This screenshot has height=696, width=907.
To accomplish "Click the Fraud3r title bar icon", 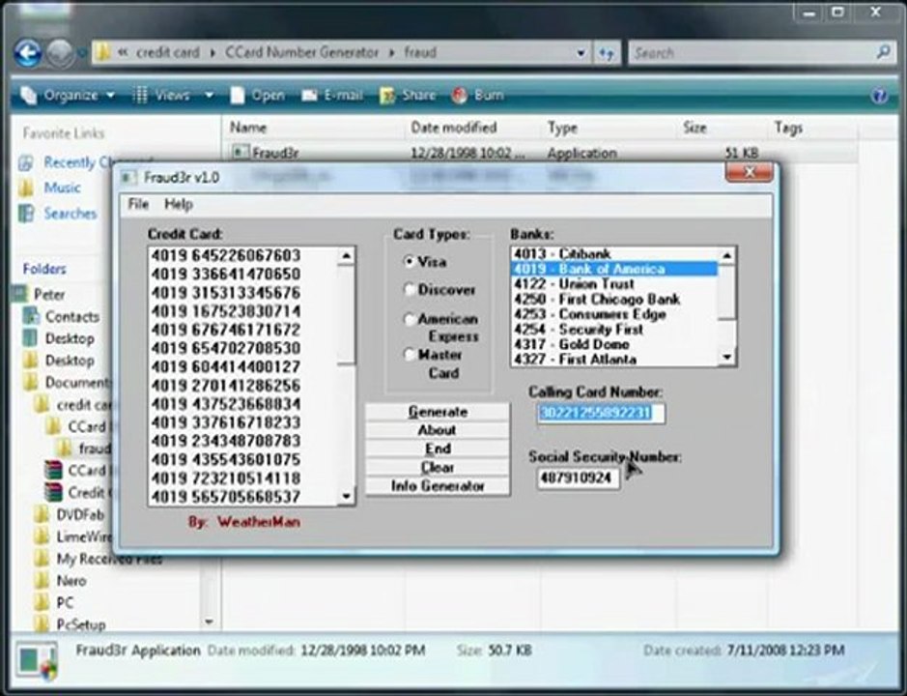I will pos(128,177).
